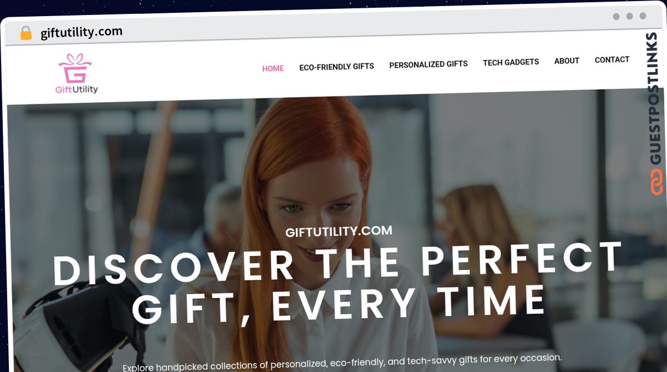Click the GiftUtility wordmark under logo

point(77,89)
